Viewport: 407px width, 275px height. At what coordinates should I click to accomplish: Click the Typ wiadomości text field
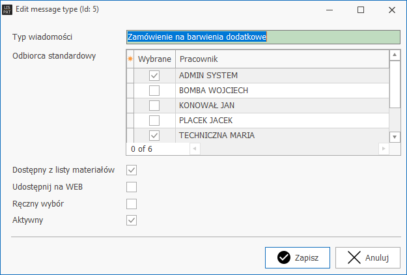[x=262, y=37]
